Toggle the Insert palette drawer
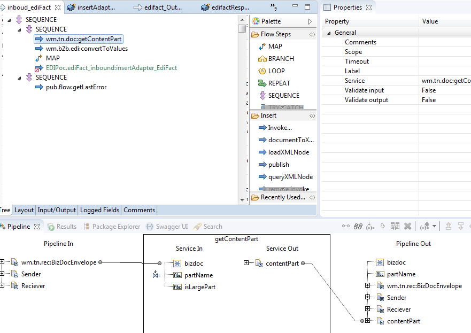This screenshot has height=333, width=471. (283, 115)
